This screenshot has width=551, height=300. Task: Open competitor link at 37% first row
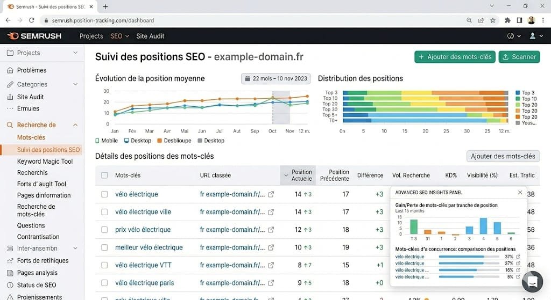[518, 257]
